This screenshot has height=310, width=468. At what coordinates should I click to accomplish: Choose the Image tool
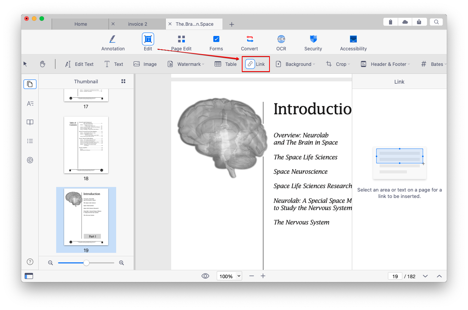tap(145, 64)
